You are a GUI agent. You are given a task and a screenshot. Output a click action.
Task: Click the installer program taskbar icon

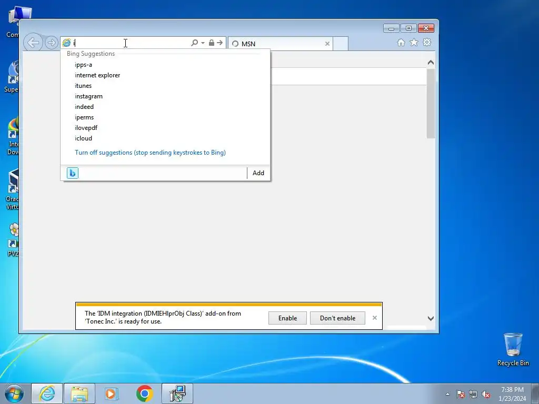[177, 393]
